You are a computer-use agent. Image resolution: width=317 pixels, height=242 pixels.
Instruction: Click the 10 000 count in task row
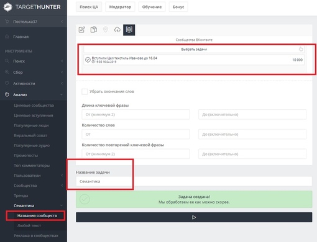click(x=298, y=60)
